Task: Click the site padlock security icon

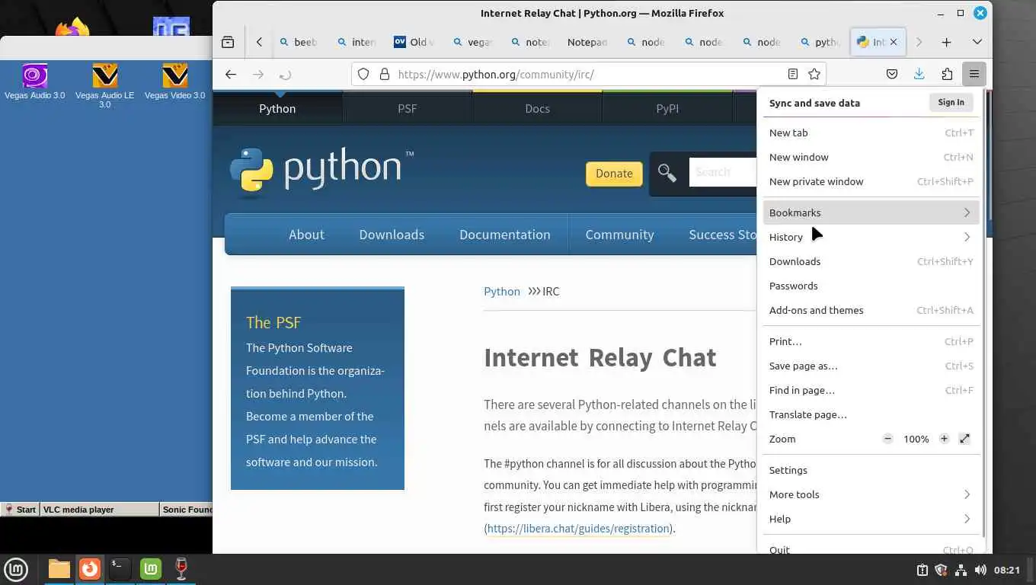Action: (x=384, y=74)
